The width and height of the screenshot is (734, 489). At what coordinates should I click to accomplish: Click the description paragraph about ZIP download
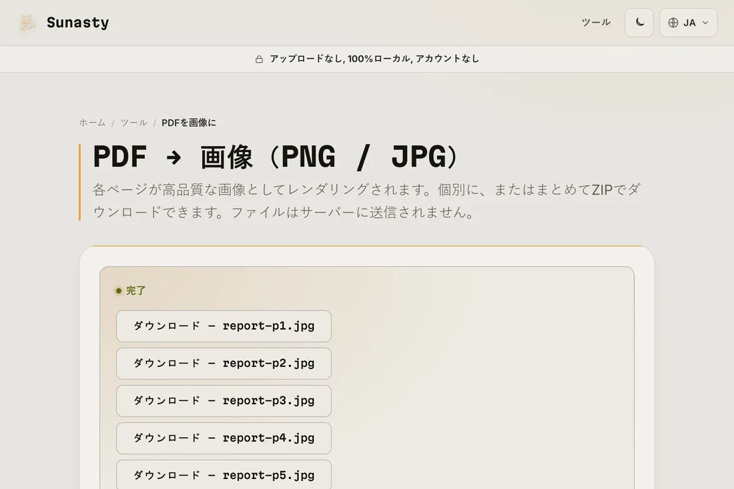[x=366, y=201]
